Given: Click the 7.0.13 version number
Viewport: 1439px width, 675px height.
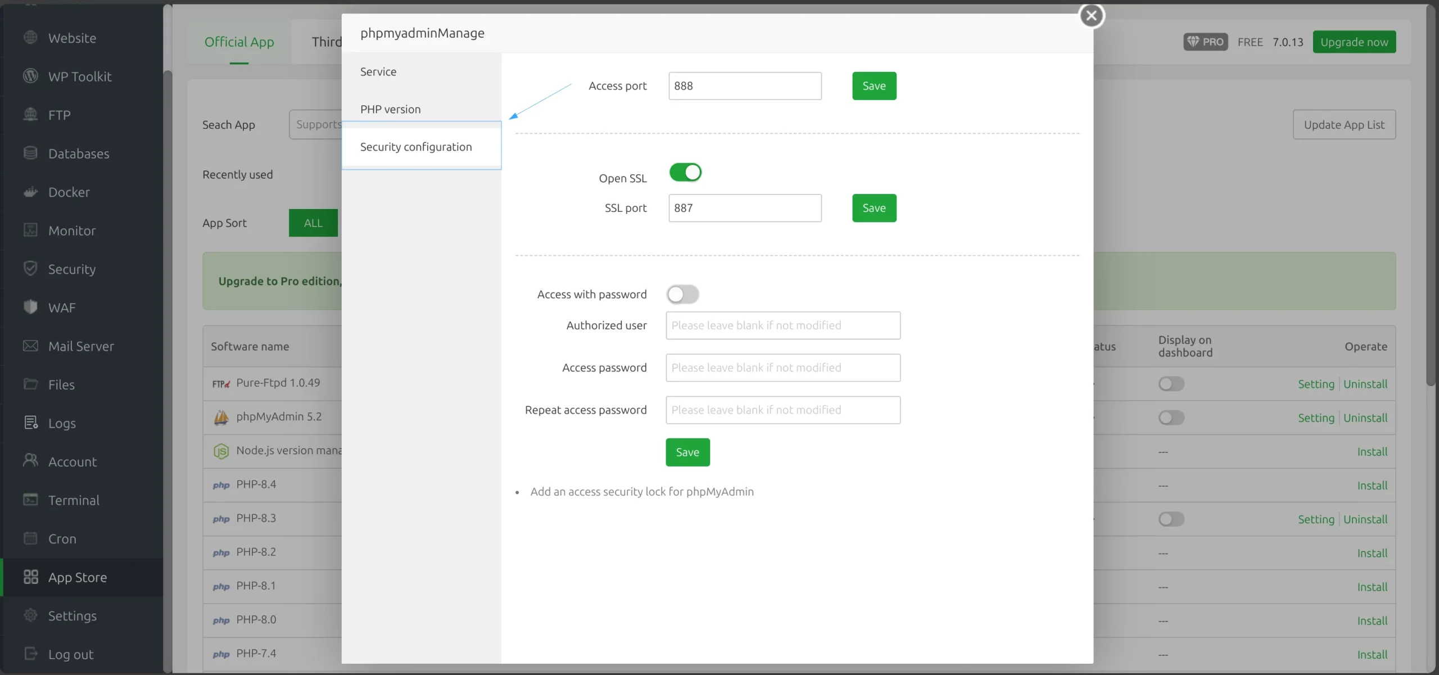Looking at the screenshot, I should pyautogui.click(x=1288, y=42).
